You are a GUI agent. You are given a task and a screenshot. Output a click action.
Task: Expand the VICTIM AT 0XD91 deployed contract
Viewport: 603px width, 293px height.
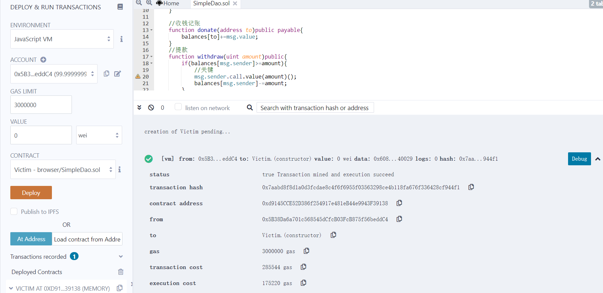[11, 288]
